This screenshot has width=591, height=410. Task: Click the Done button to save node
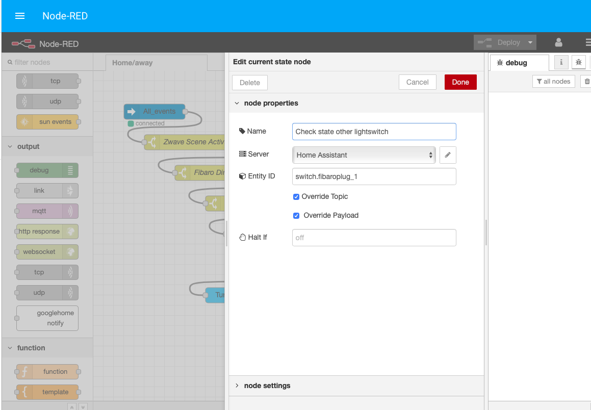tap(460, 82)
